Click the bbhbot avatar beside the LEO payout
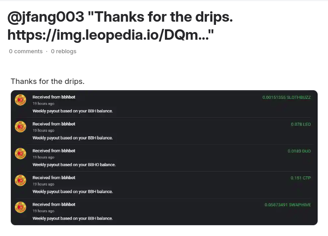The height and width of the screenshot is (236, 328). click(20, 126)
